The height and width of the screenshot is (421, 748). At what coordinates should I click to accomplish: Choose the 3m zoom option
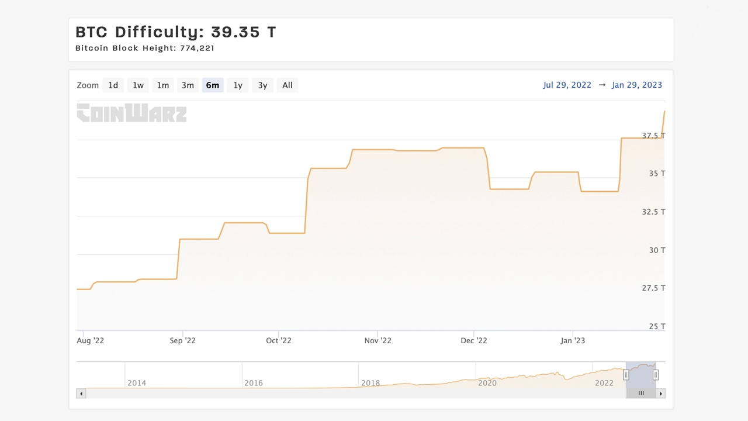(x=188, y=85)
